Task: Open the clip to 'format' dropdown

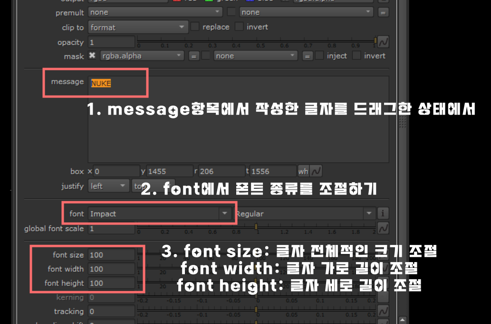Action: pyautogui.click(x=138, y=27)
